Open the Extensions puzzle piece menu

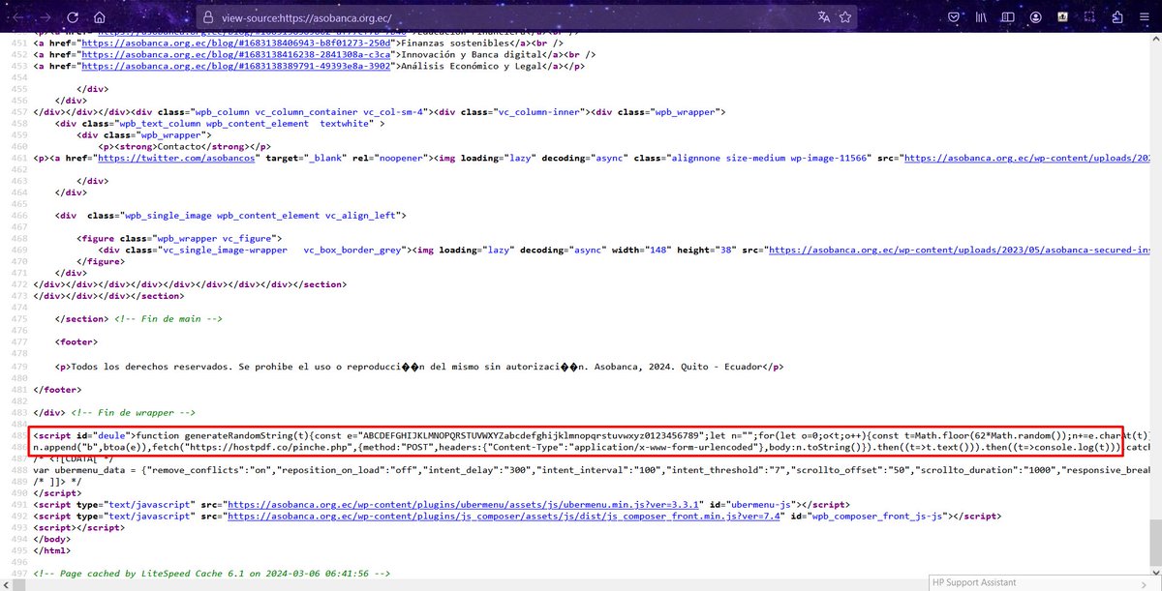pos(1117,16)
